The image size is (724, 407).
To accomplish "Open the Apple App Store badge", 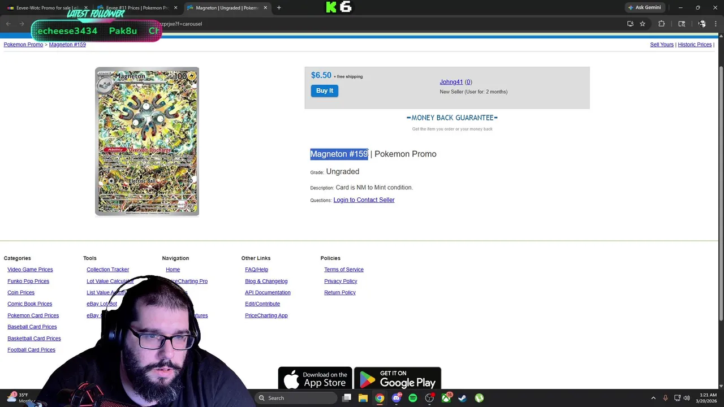I will click(315, 379).
